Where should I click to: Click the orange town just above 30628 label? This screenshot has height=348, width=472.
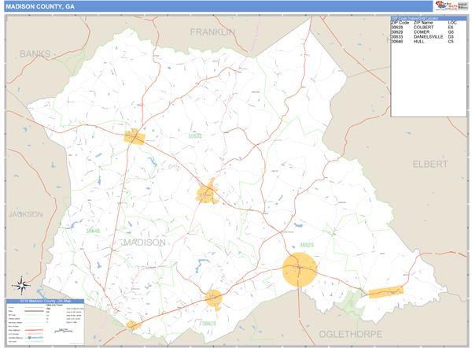[213, 298]
